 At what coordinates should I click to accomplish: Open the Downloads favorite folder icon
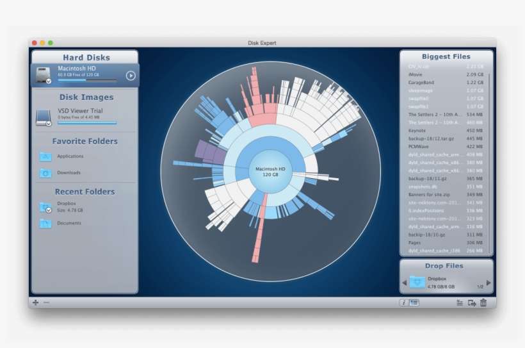click(45, 173)
